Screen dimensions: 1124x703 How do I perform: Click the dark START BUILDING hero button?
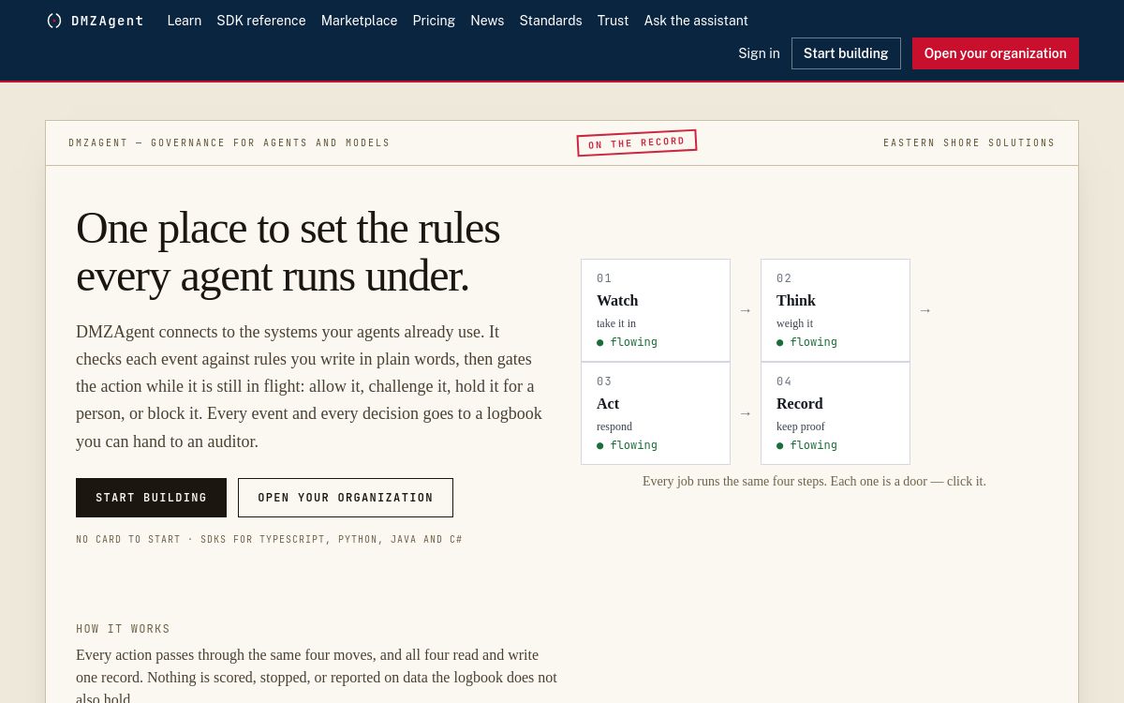151,498
